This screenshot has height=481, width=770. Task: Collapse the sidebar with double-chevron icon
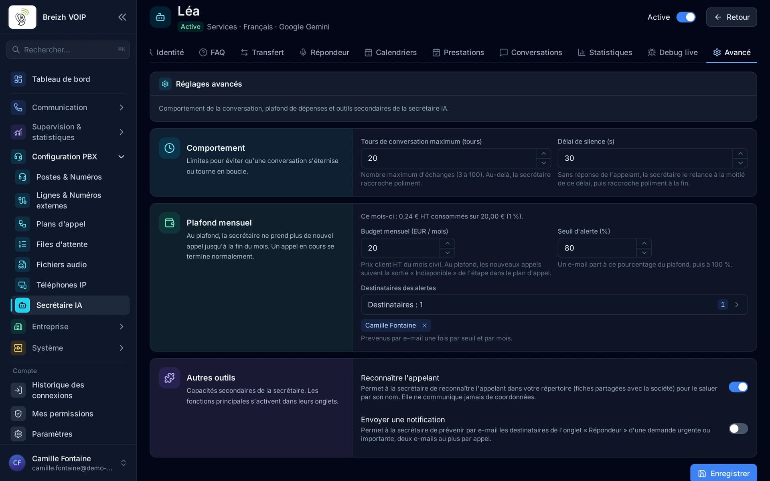pos(122,17)
